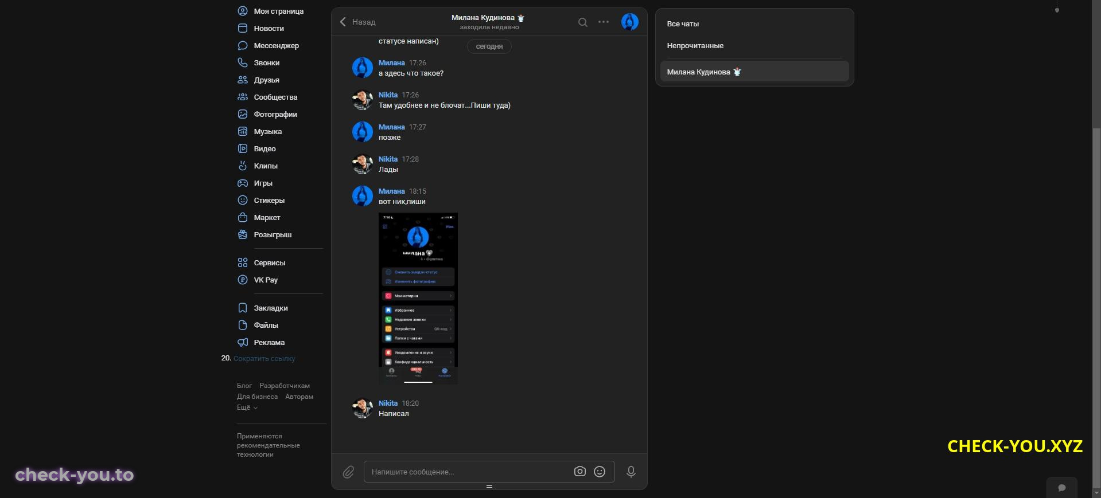Open the Друзья menu item label

click(x=266, y=80)
